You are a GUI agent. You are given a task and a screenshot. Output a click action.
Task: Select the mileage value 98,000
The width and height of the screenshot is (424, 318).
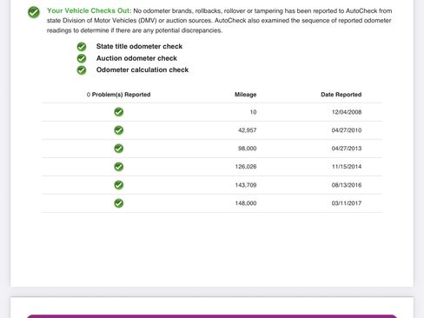click(248, 149)
